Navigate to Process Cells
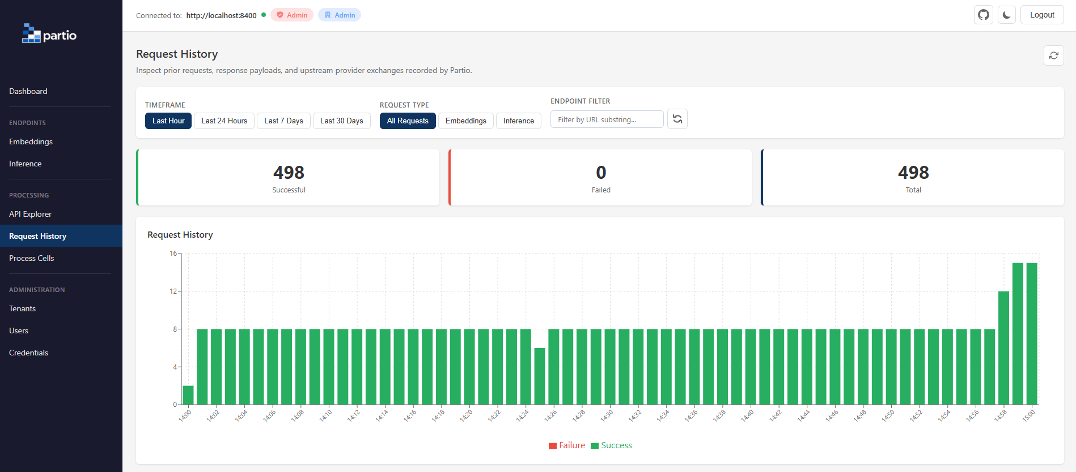 coord(61,258)
